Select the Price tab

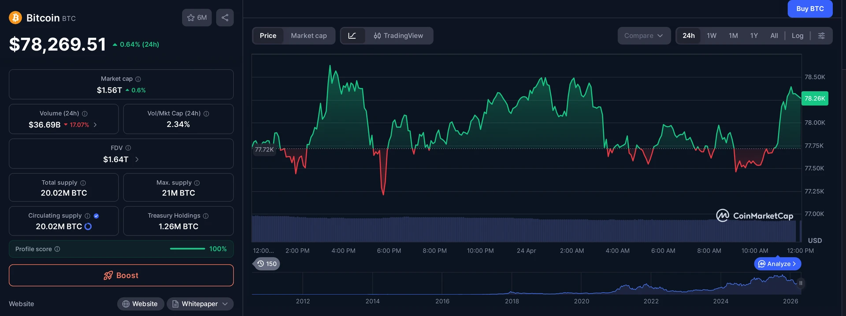[x=268, y=36]
